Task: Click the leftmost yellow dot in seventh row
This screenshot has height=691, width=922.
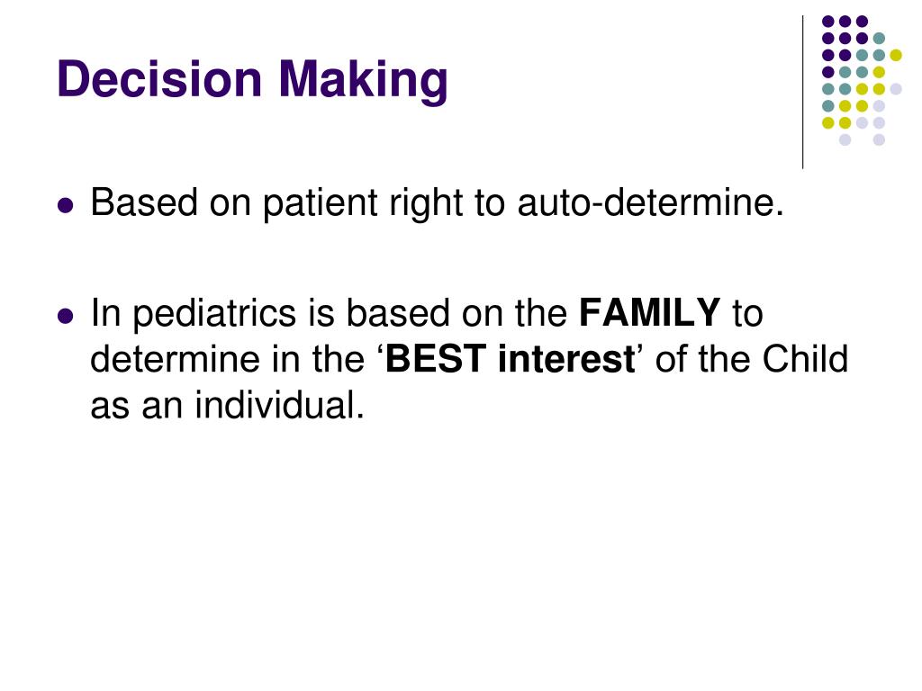Action: [828, 122]
